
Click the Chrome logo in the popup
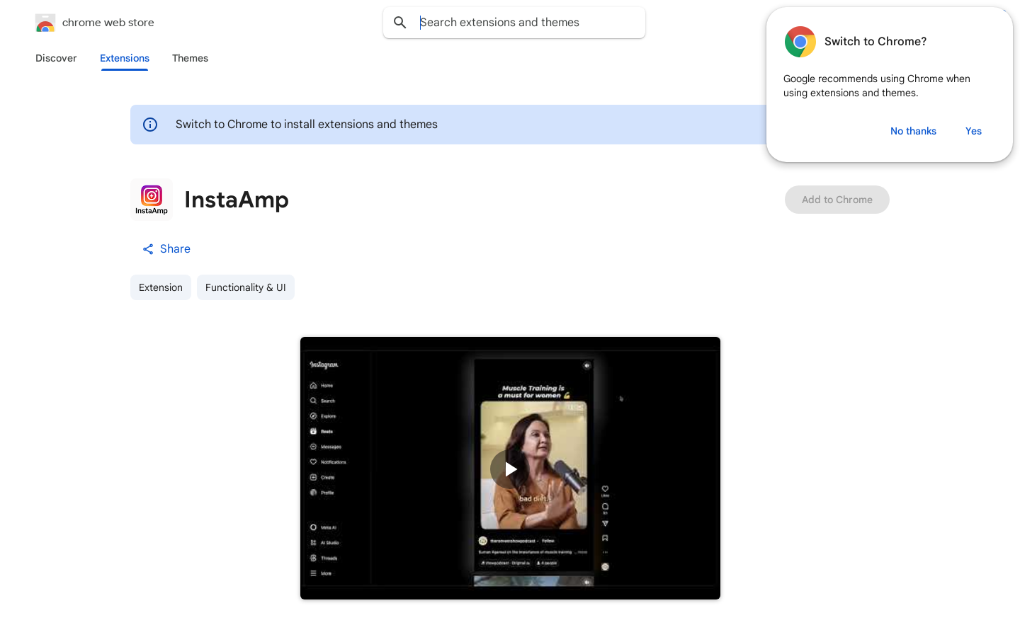(800, 42)
